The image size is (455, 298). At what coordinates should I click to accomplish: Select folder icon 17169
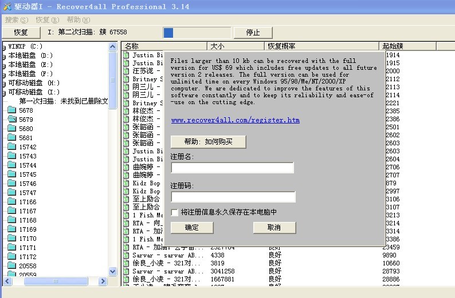tap(12, 229)
